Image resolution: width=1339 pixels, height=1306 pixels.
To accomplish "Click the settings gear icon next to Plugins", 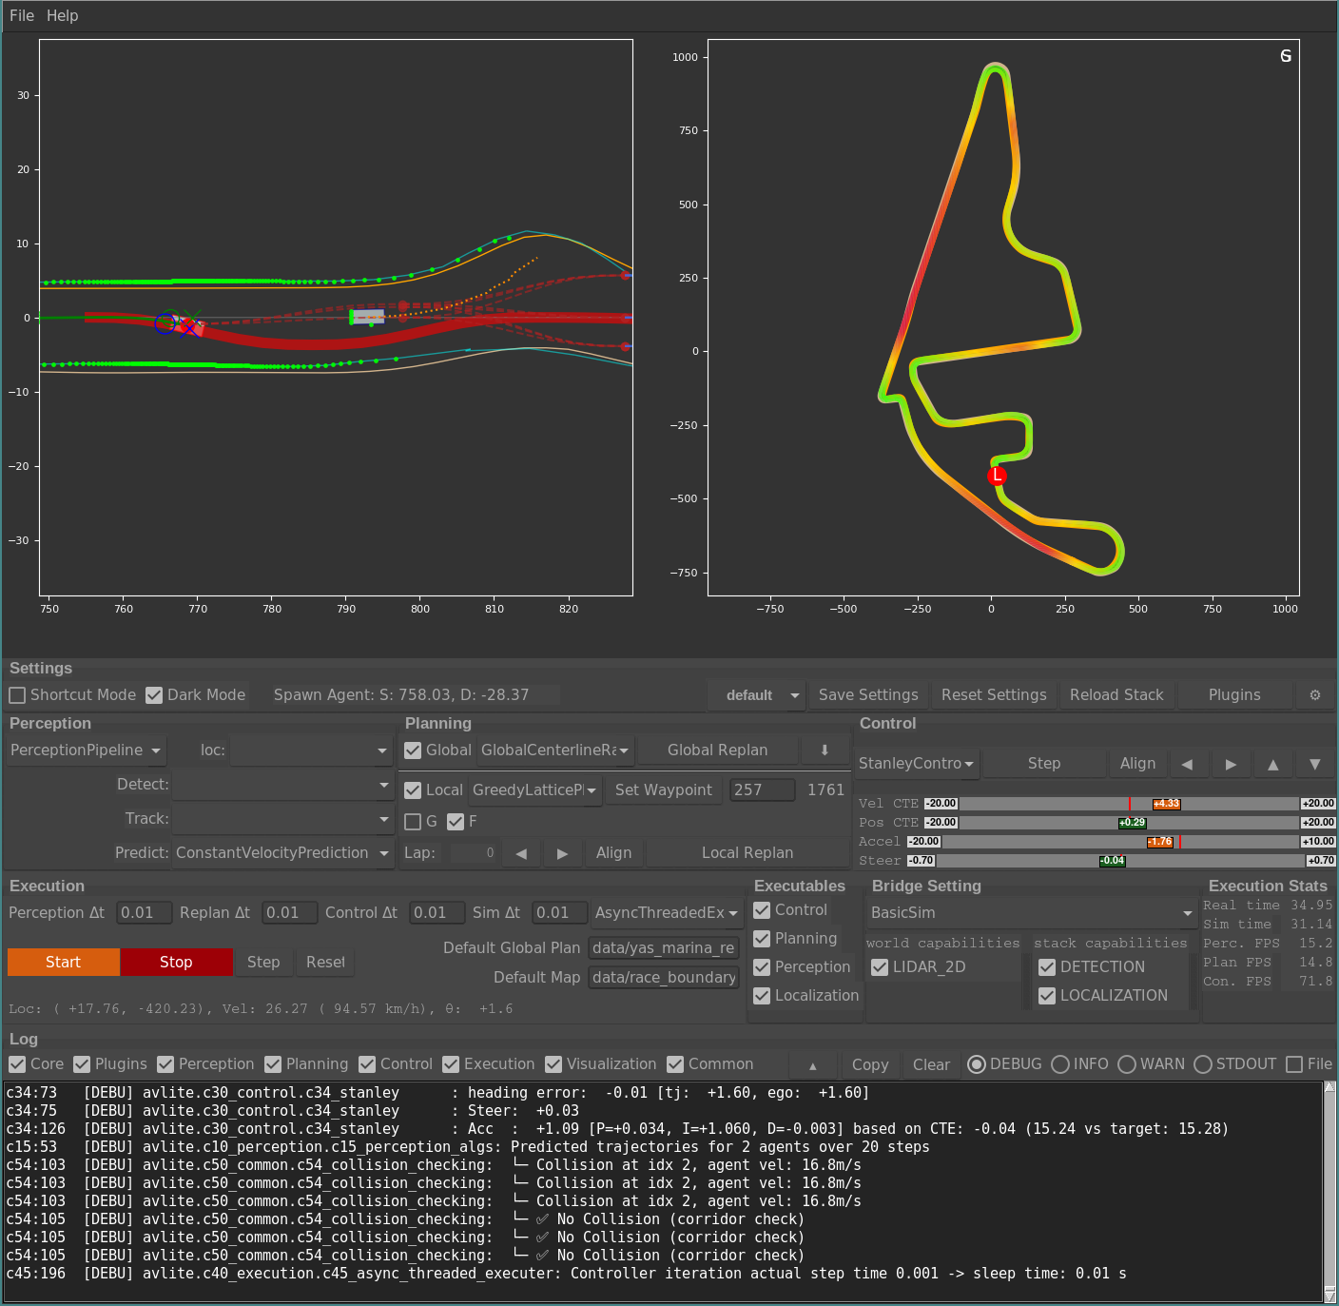I will click(x=1314, y=695).
